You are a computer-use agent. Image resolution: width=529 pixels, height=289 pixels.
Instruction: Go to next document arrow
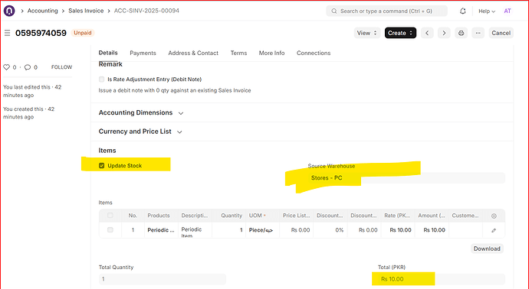click(x=444, y=33)
